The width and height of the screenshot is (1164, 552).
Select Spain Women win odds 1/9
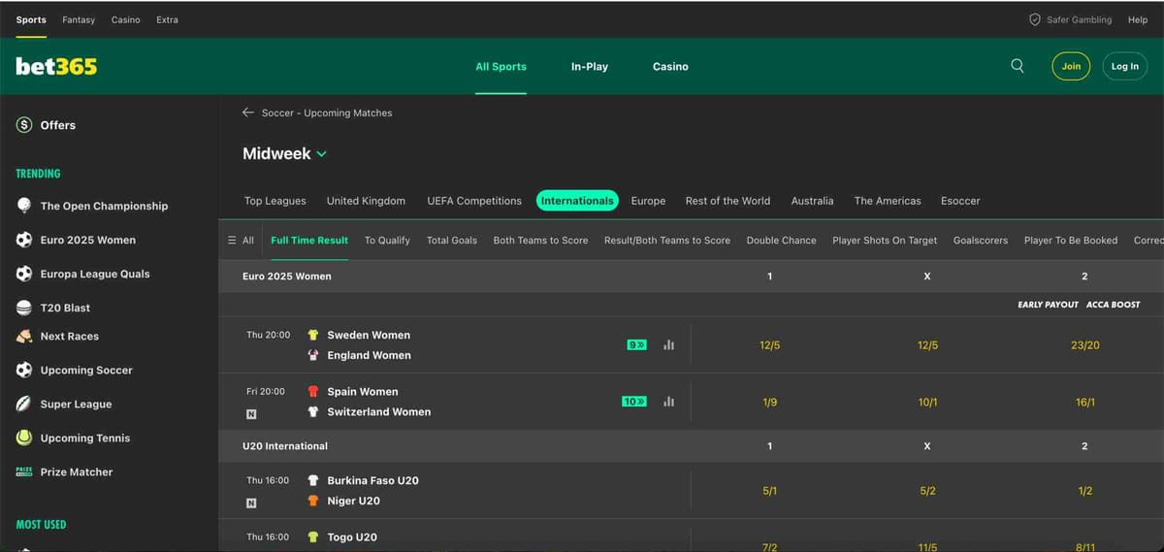point(769,402)
